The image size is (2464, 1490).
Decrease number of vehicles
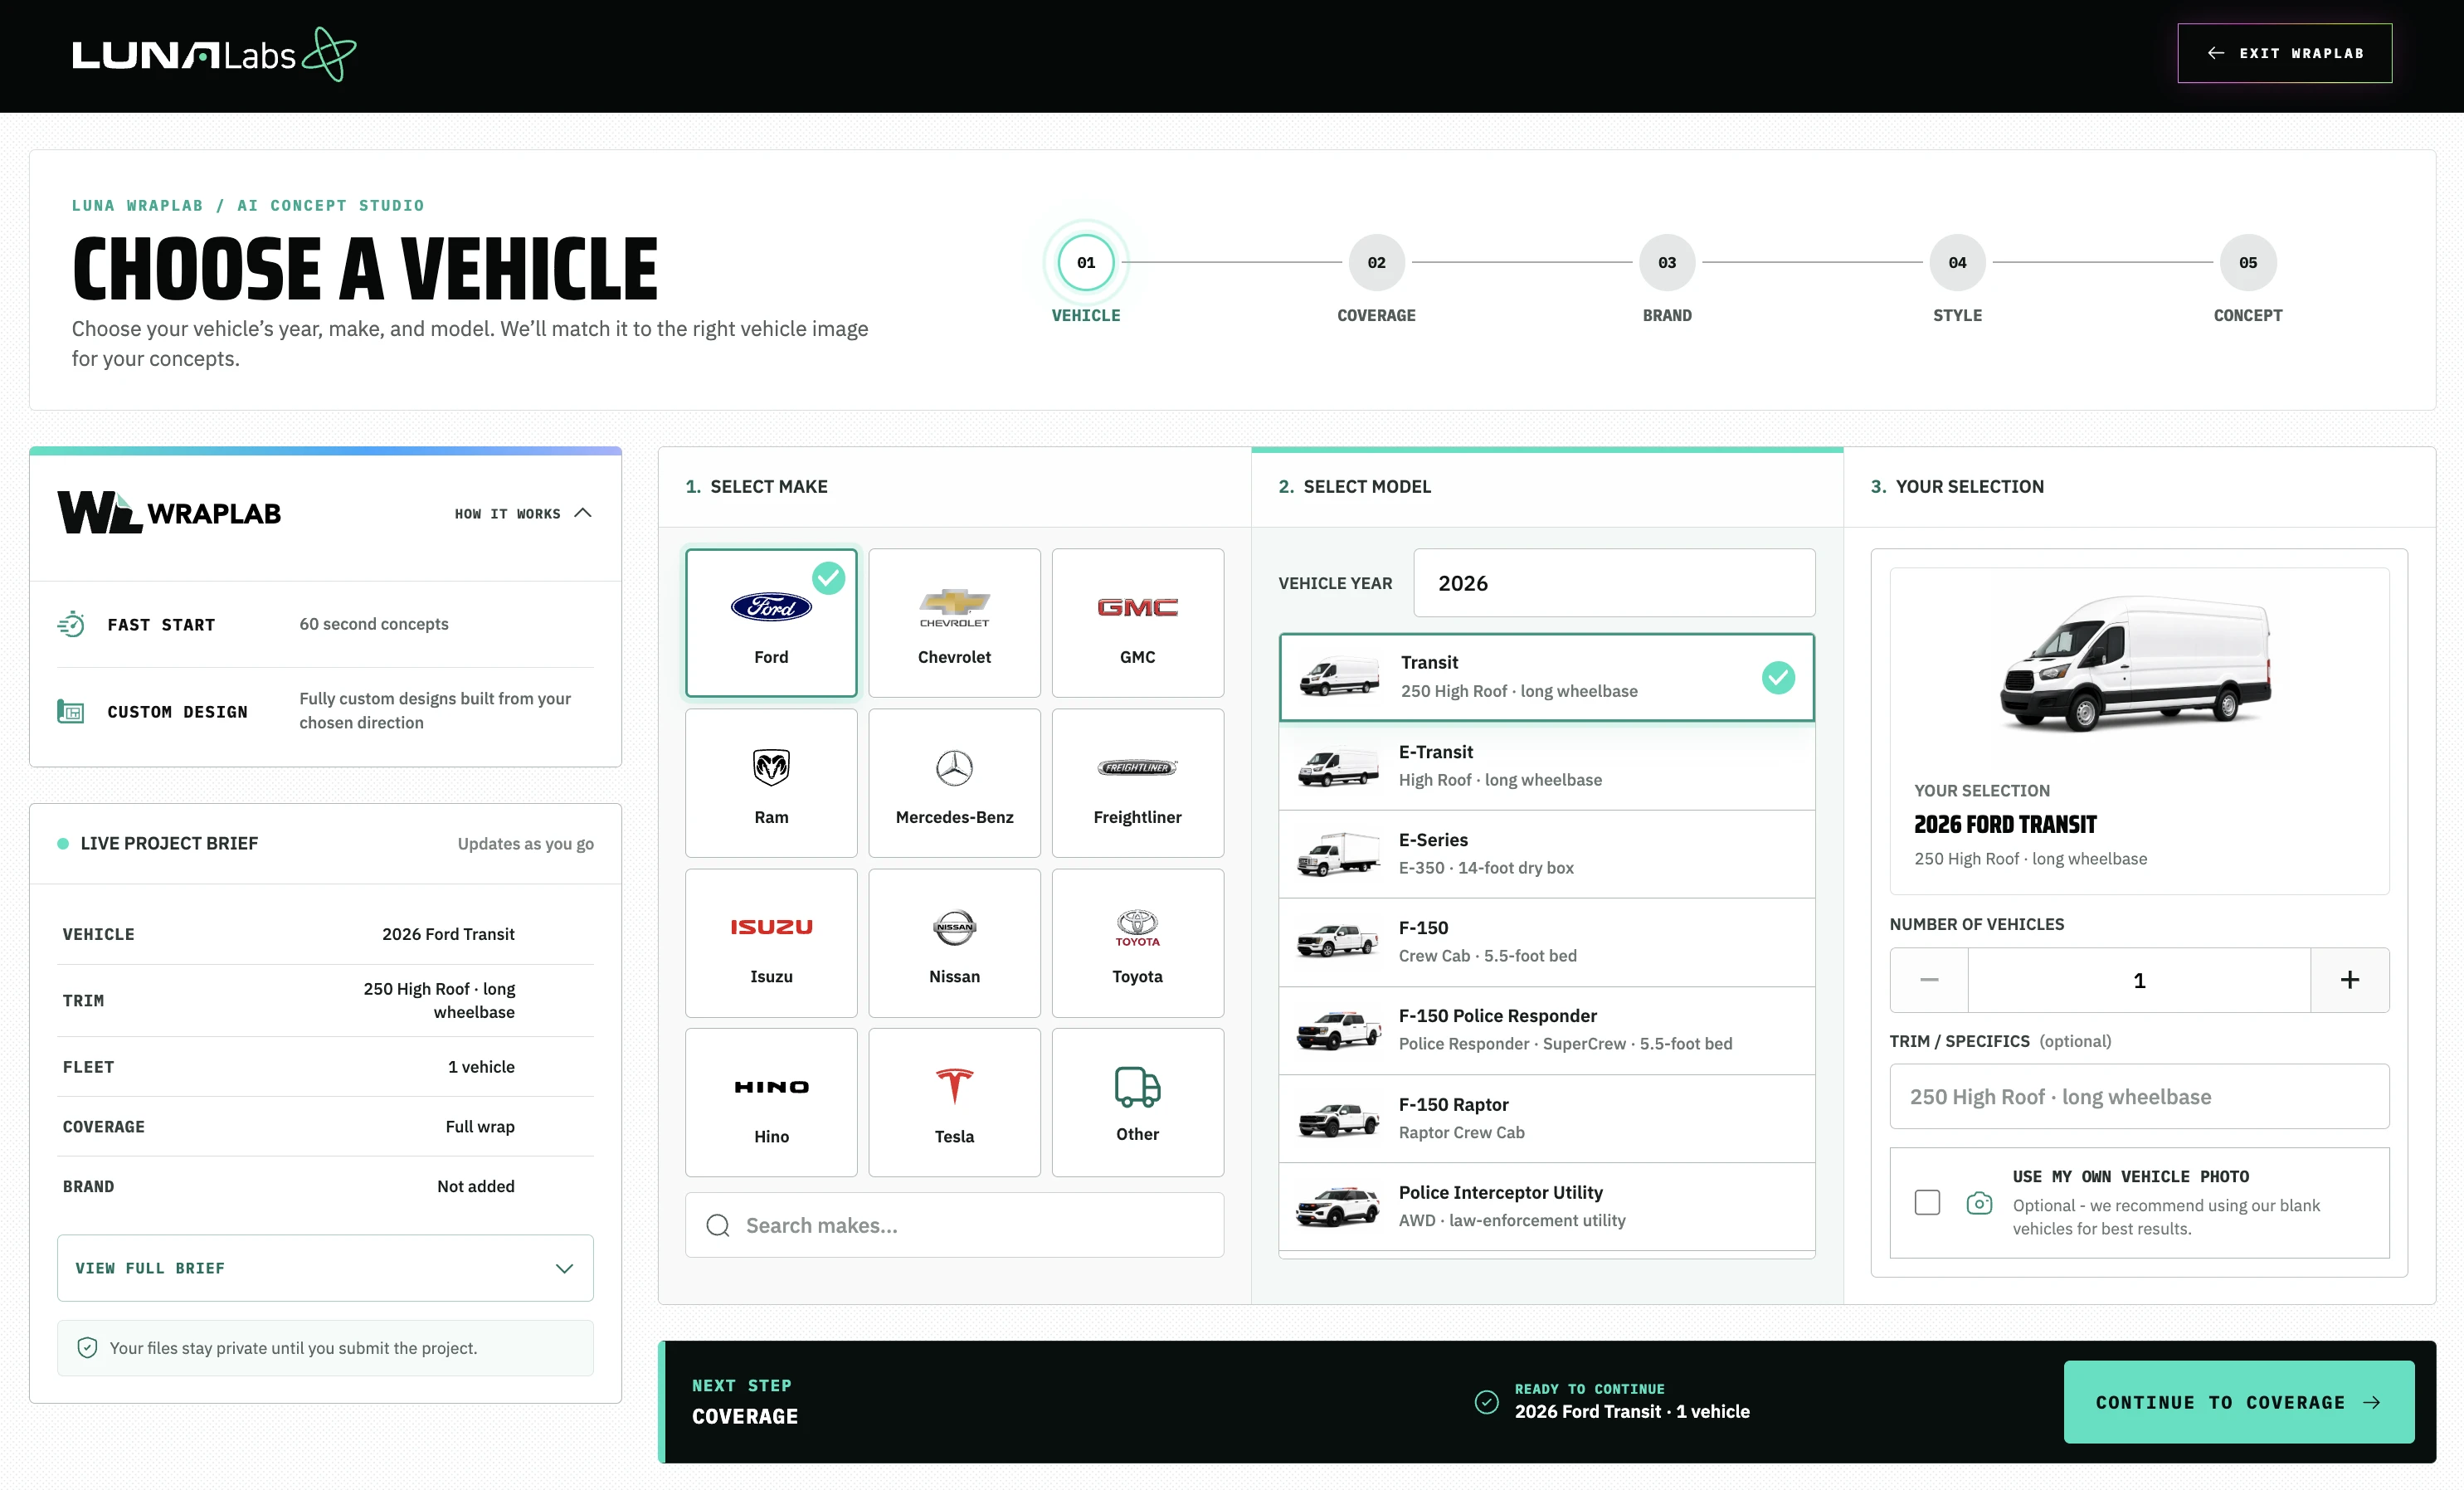1929,980
